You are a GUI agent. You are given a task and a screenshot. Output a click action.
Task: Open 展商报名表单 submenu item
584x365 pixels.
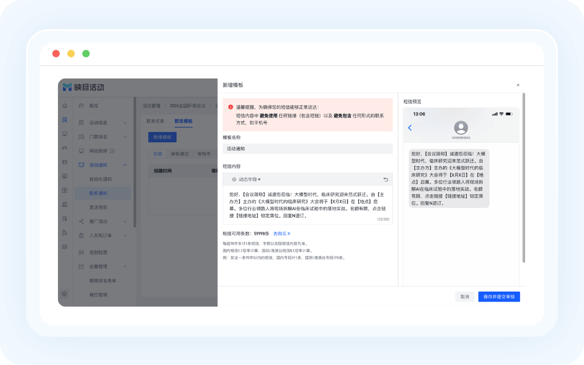click(103, 281)
